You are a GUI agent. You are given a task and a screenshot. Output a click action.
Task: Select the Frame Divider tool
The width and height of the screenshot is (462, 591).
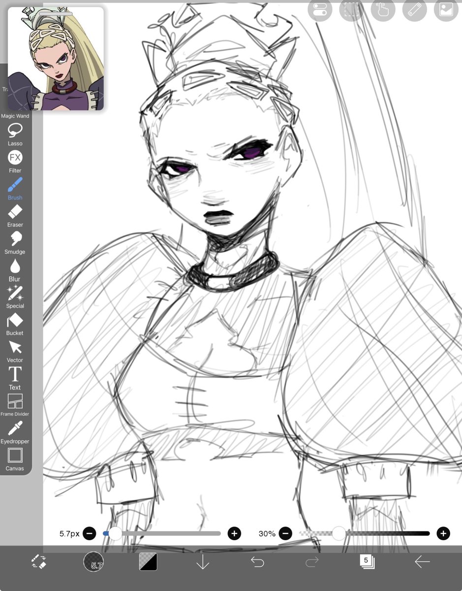tap(15, 405)
